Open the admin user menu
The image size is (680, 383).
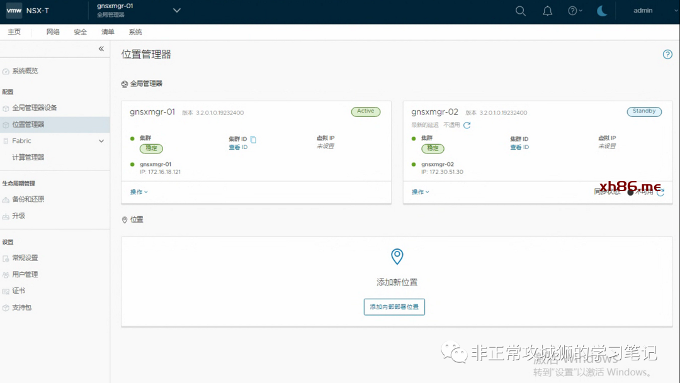point(643,11)
